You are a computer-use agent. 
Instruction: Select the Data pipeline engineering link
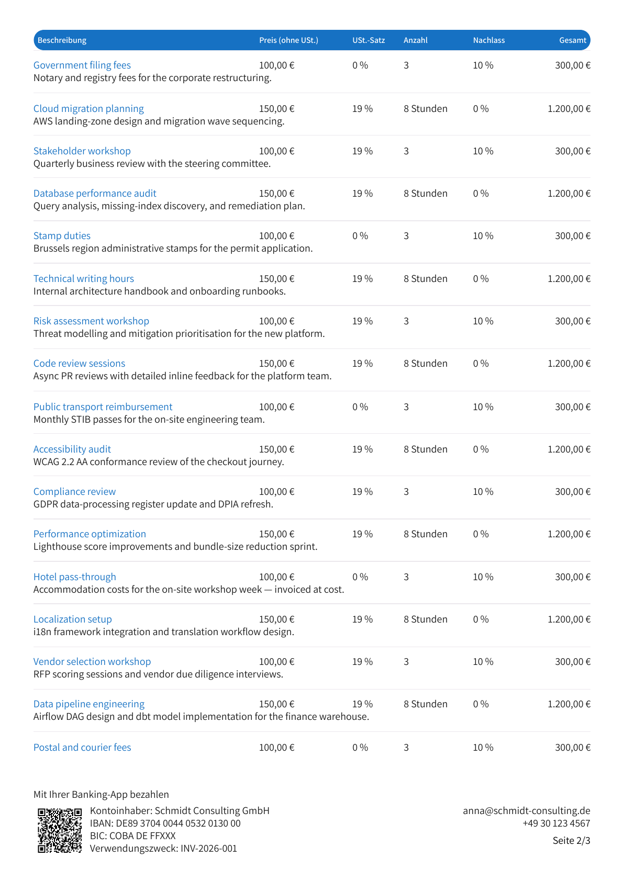(89, 704)
